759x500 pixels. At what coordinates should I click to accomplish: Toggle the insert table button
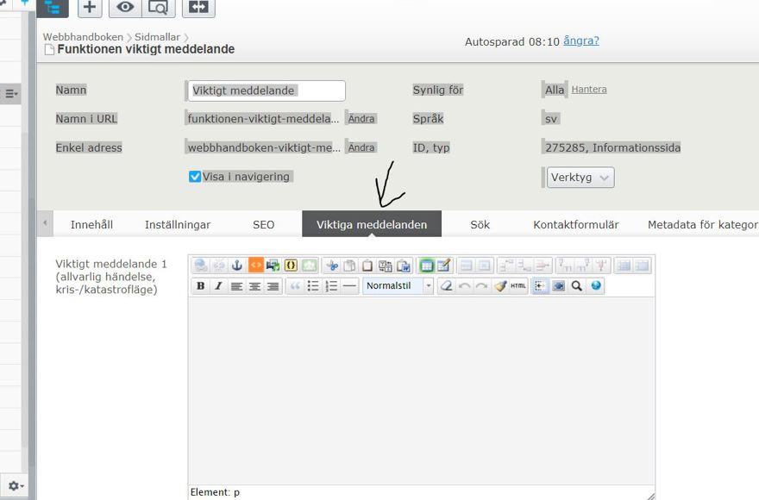point(425,266)
